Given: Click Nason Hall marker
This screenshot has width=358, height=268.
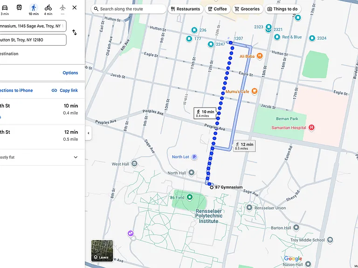Looking at the screenshot, I should click(x=308, y=264).
